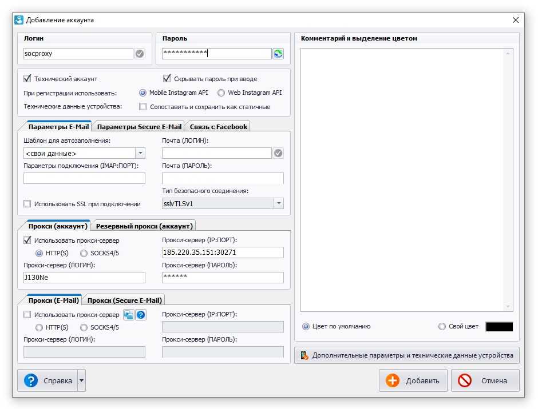
Task: Expand the arrow next to Справка button
Action: 81,381
